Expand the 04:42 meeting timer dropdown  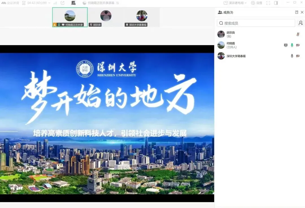[49, 3]
